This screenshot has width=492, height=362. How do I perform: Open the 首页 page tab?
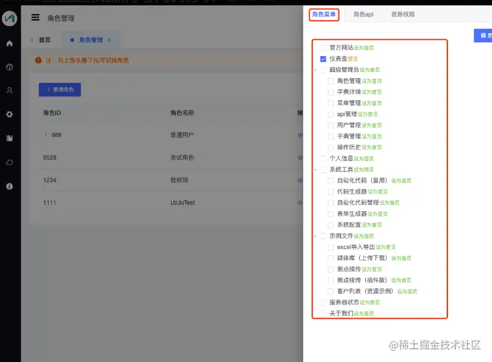(45, 40)
